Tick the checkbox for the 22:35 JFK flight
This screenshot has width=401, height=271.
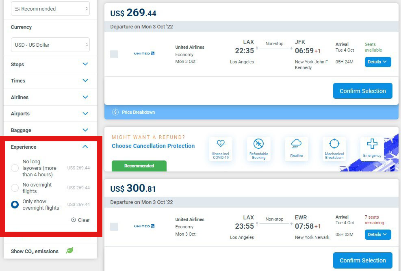pyautogui.click(x=114, y=54)
